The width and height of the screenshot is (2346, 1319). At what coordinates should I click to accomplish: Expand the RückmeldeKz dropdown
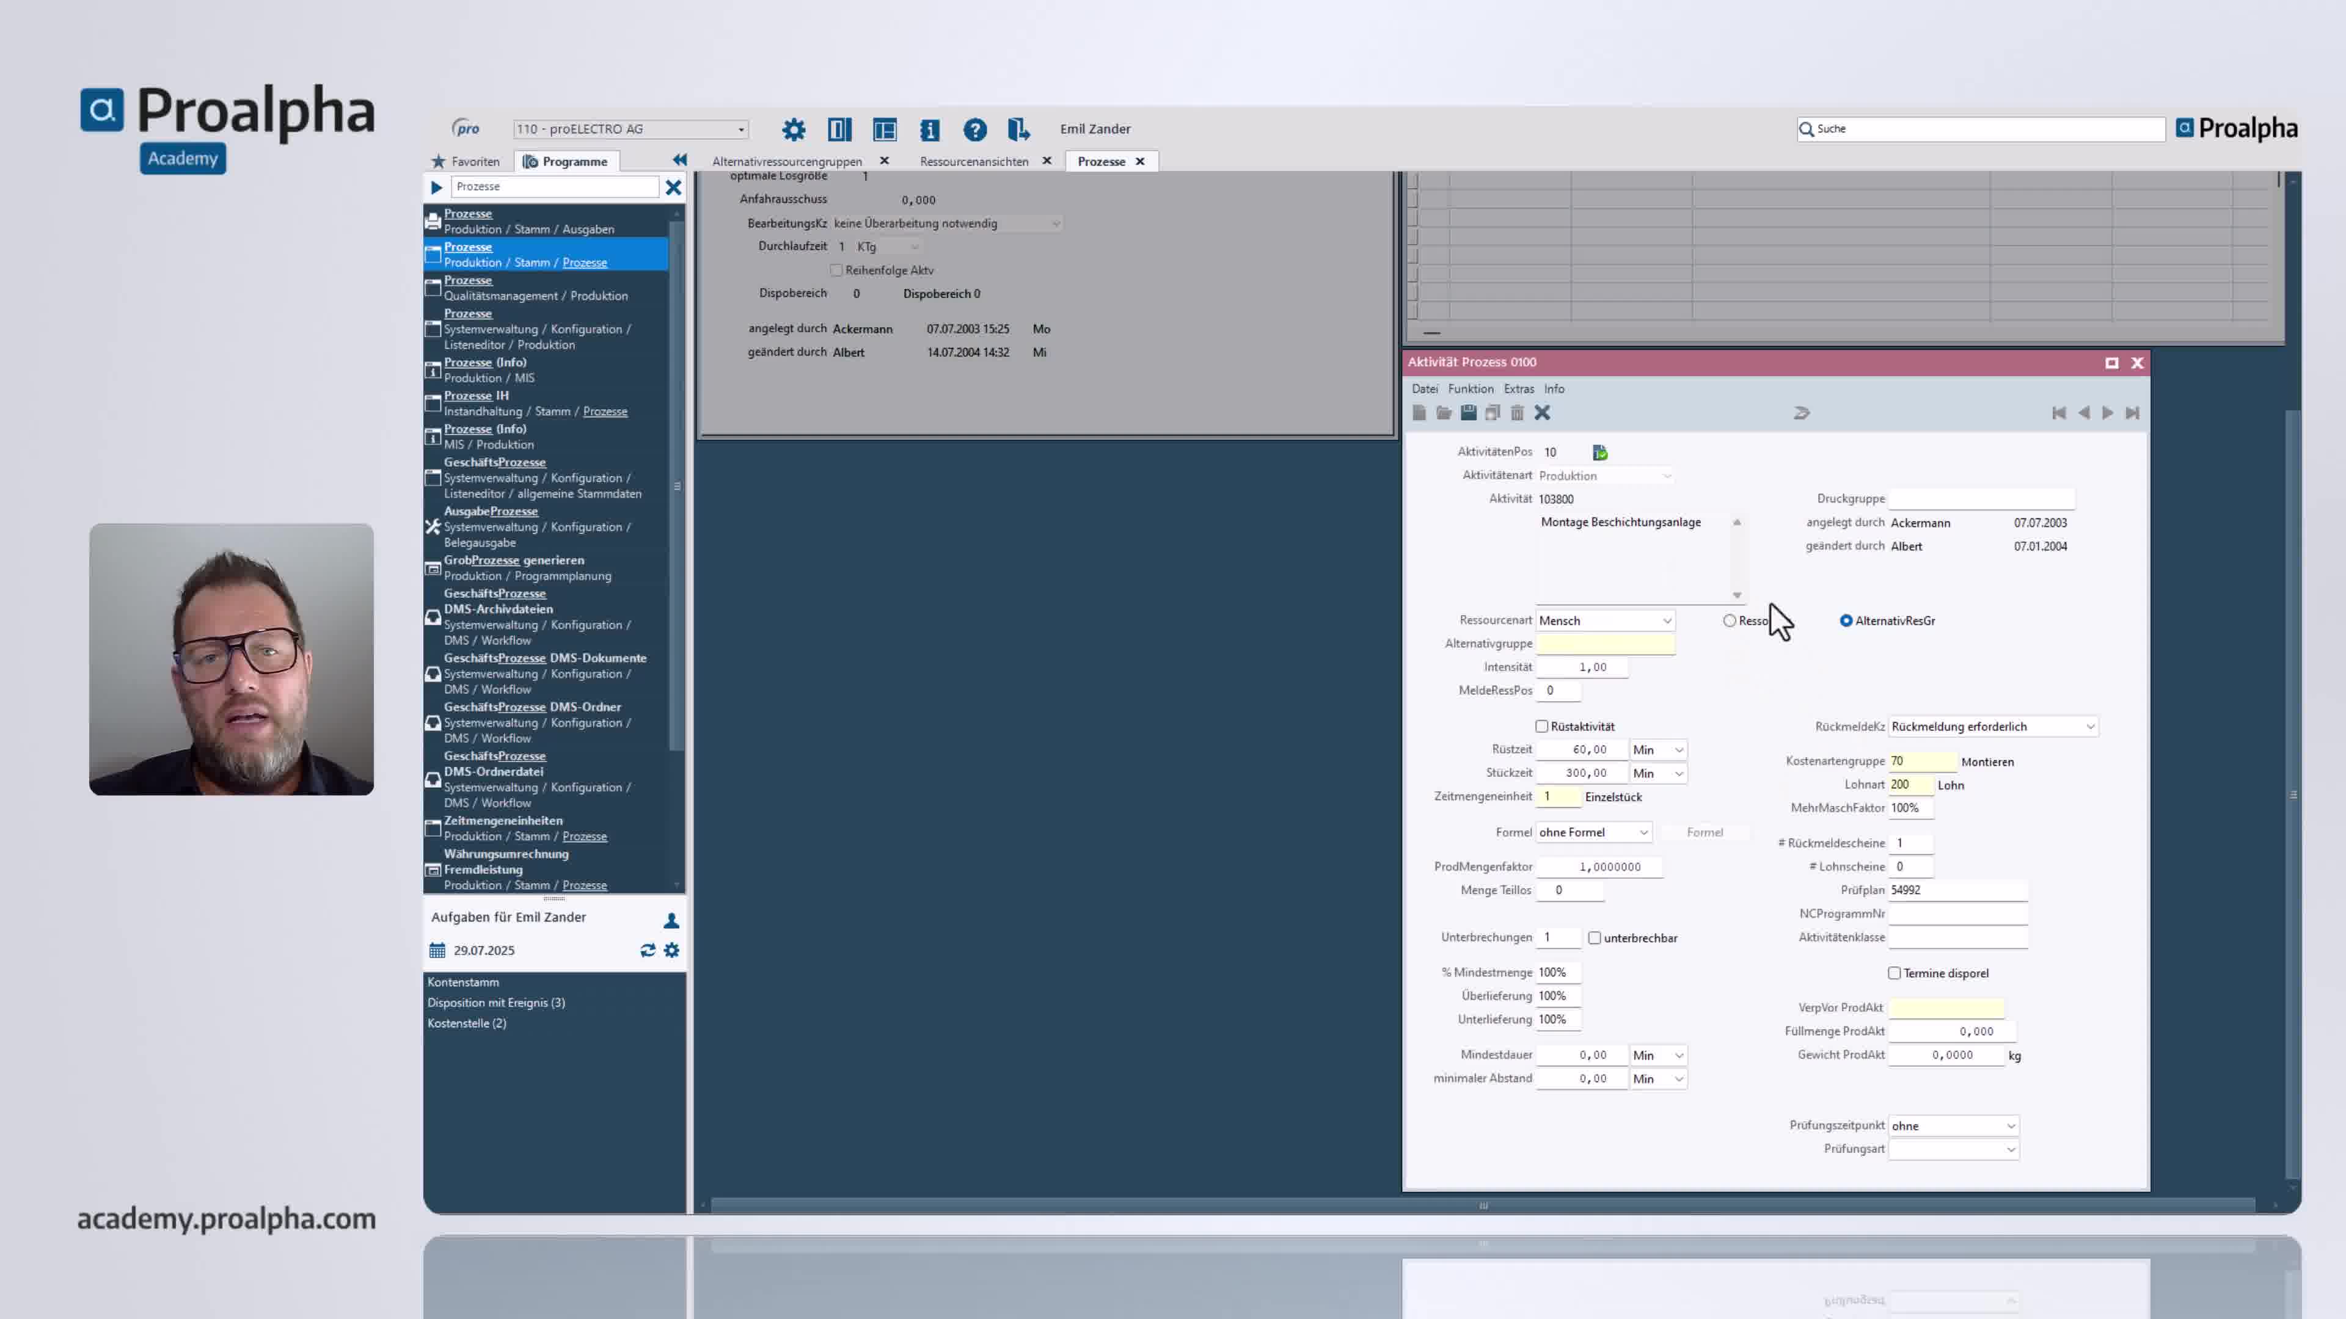click(2090, 727)
